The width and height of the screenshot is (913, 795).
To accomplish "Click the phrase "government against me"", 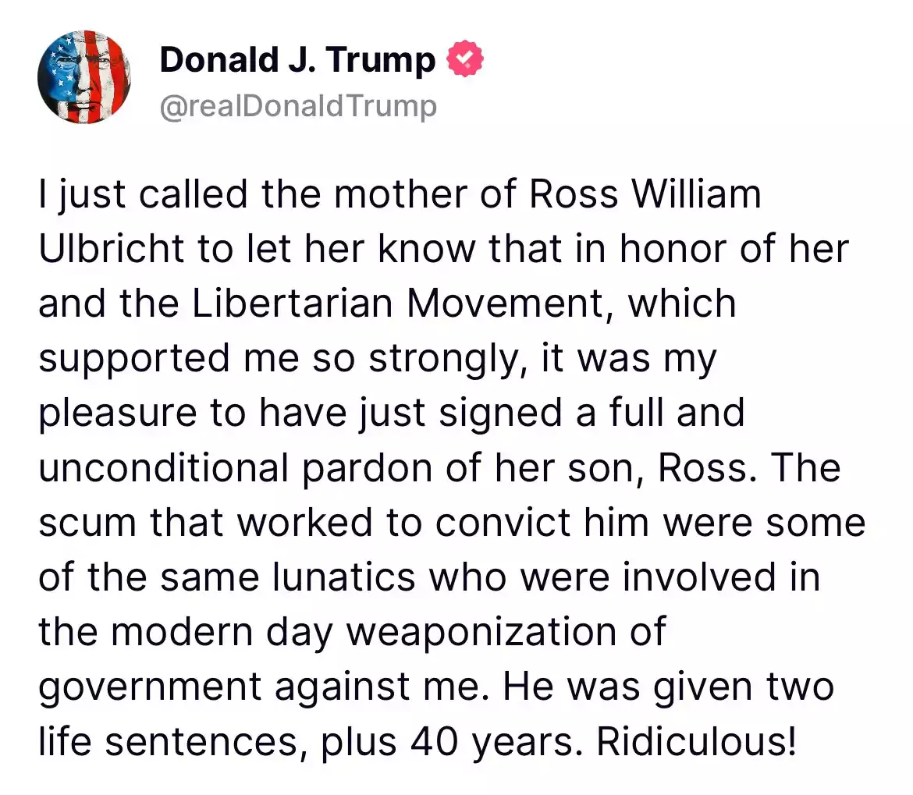I will point(264,687).
